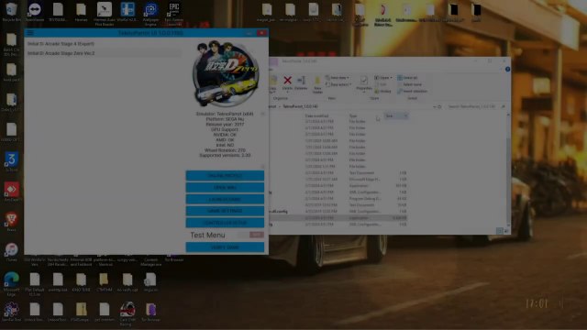The height and width of the screenshot is (330, 587).
Task: Open GAME SETTINGS in TeknoParrot
Action: pyautogui.click(x=225, y=211)
